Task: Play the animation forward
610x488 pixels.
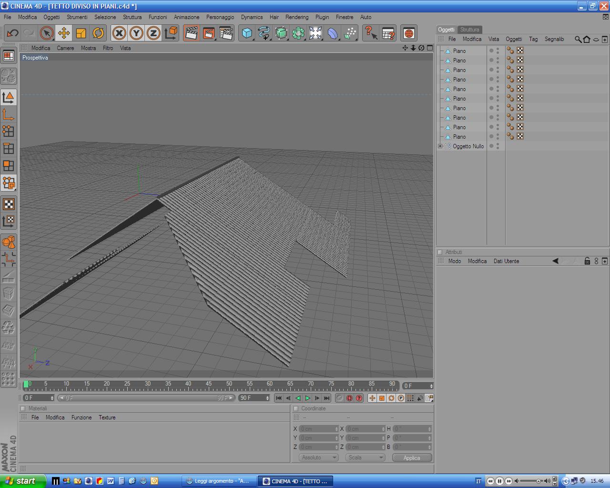Action: (x=307, y=398)
